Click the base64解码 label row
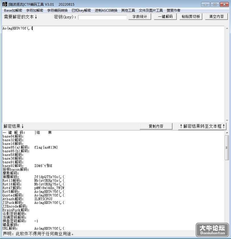The height and width of the screenshot is (239, 231). pyautogui.click(x=13, y=136)
